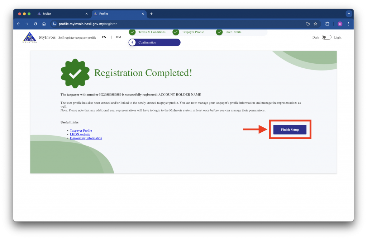
Task: Open the Taxpayer Profile link
Action: [81, 131]
